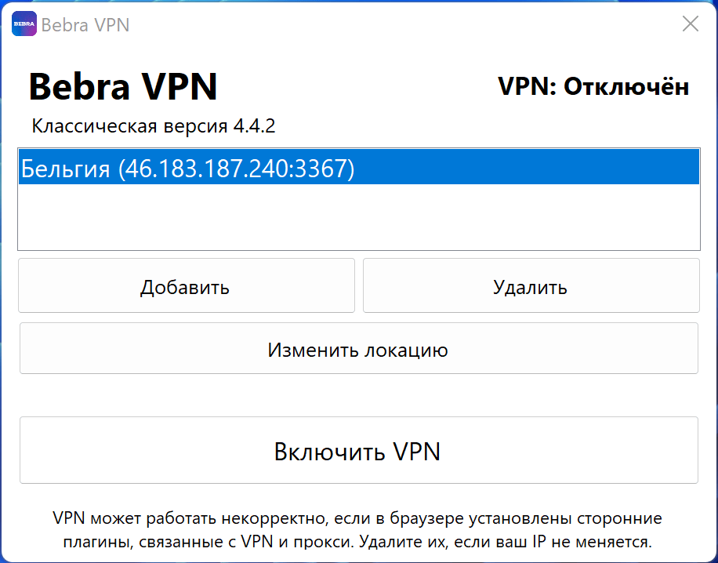The height and width of the screenshot is (563, 718).
Task: Click the footer line mentioning 'сторонние' plugins
Action: pos(358,518)
